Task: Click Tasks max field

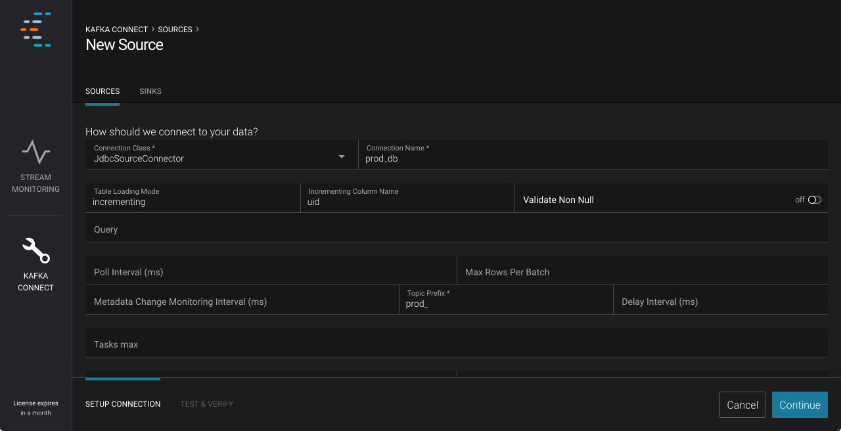Action: (x=457, y=342)
